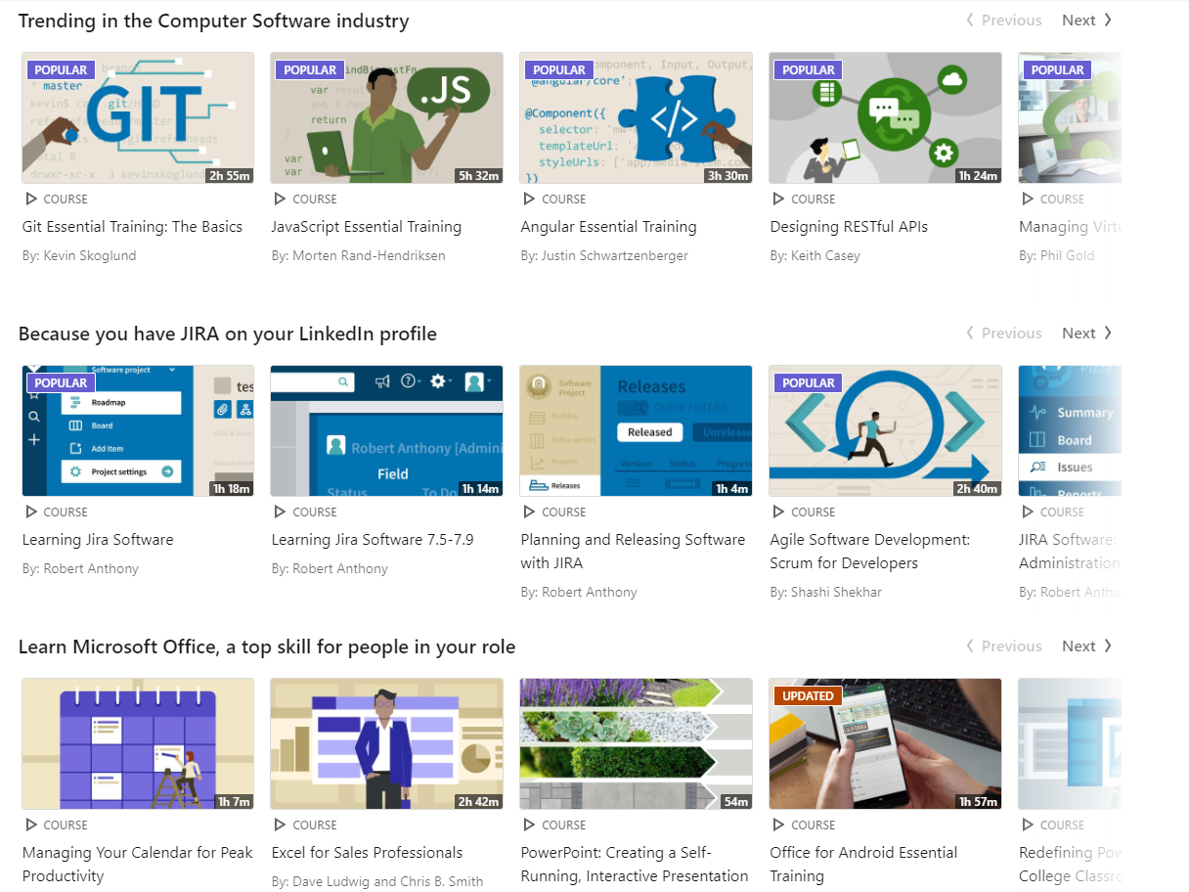The image size is (1189, 892).
Task: Click the play icon under Office for Android thumbnail
Action: [779, 825]
